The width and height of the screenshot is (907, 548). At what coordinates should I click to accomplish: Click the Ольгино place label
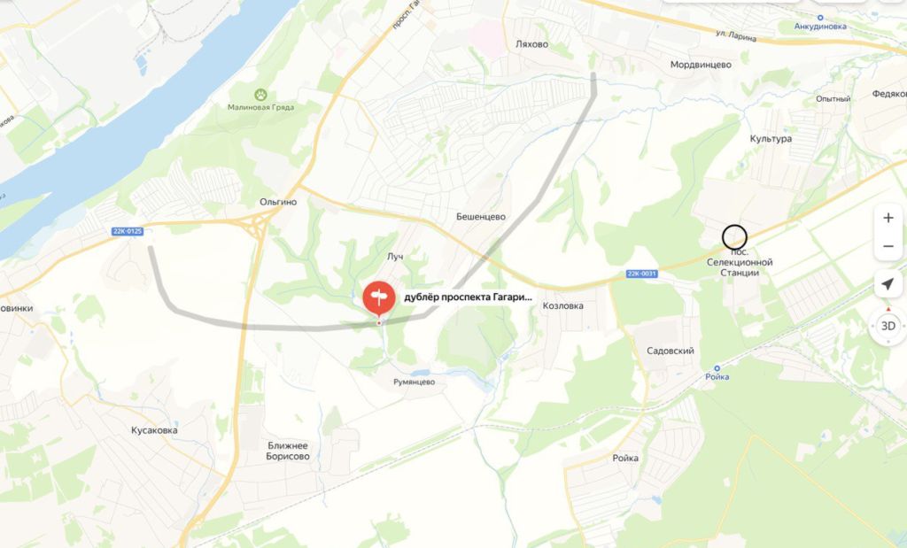coord(278,202)
